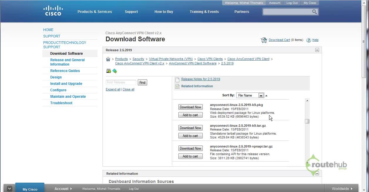Open Configure in the sidebar
This screenshot has width=369, height=192.
click(x=58, y=90)
